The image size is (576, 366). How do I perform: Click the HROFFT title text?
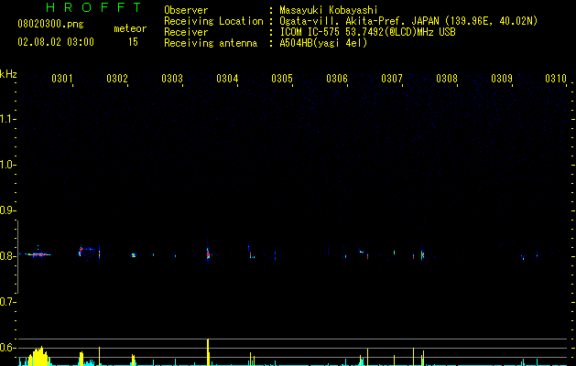click(93, 7)
